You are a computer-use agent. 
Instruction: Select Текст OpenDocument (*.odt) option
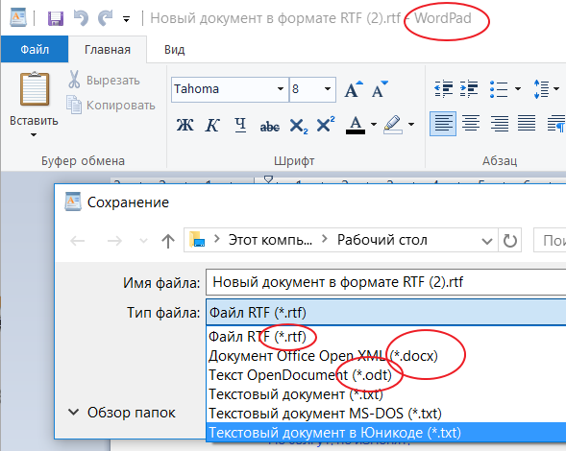click(x=386, y=375)
